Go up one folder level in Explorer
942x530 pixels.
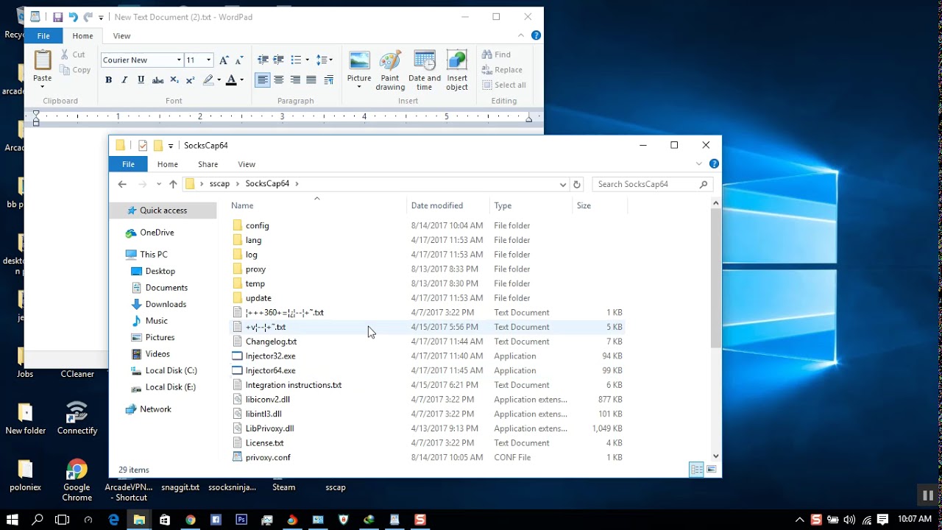tap(173, 184)
